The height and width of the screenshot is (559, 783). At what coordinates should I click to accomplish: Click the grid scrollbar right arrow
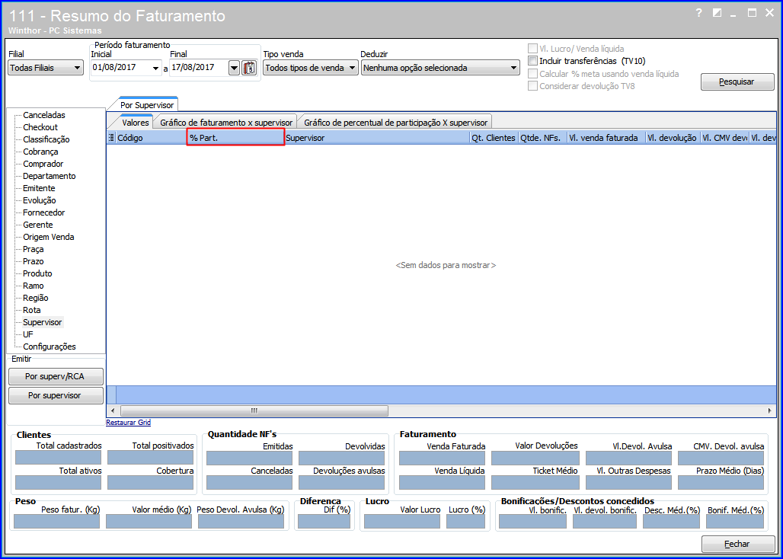[x=770, y=410]
